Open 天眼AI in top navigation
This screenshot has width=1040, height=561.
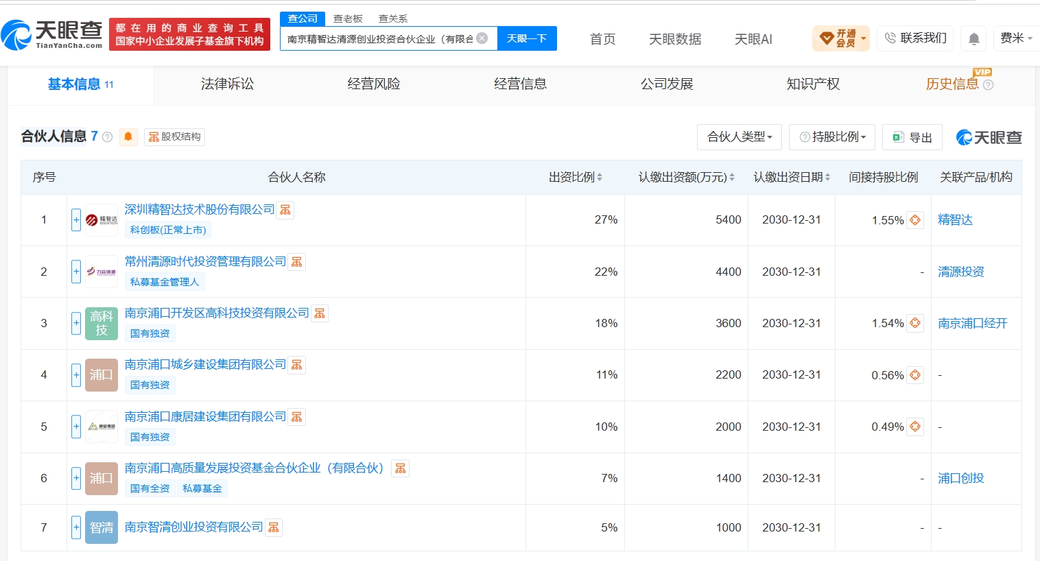click(x=753, y=39)
